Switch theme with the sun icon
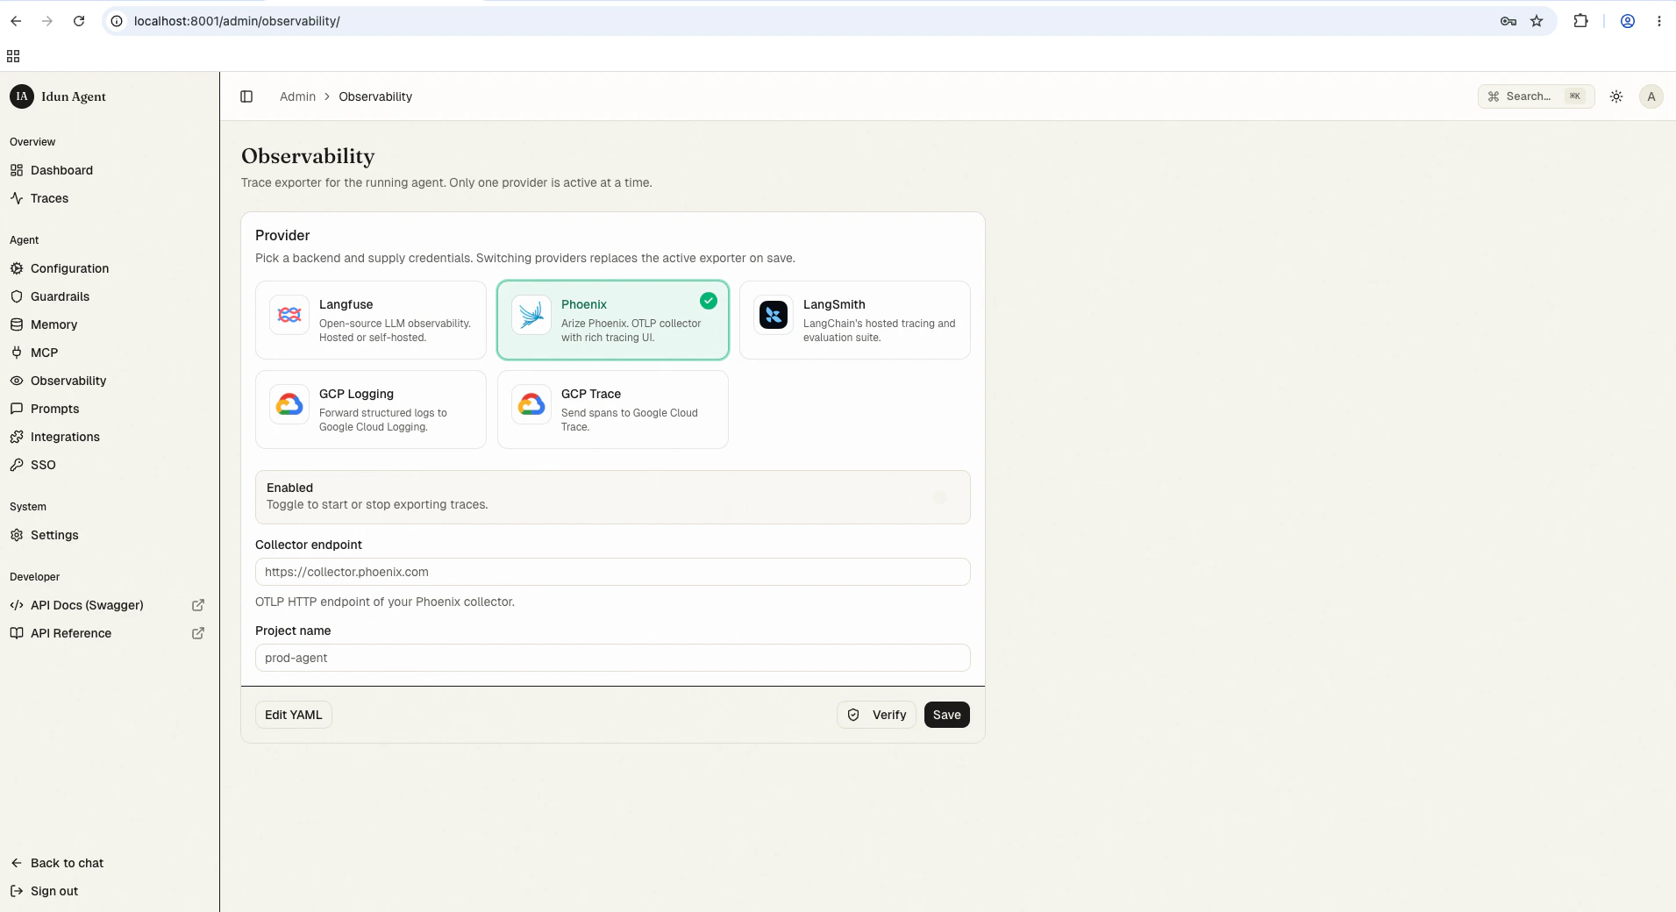 click(1616, 96)
